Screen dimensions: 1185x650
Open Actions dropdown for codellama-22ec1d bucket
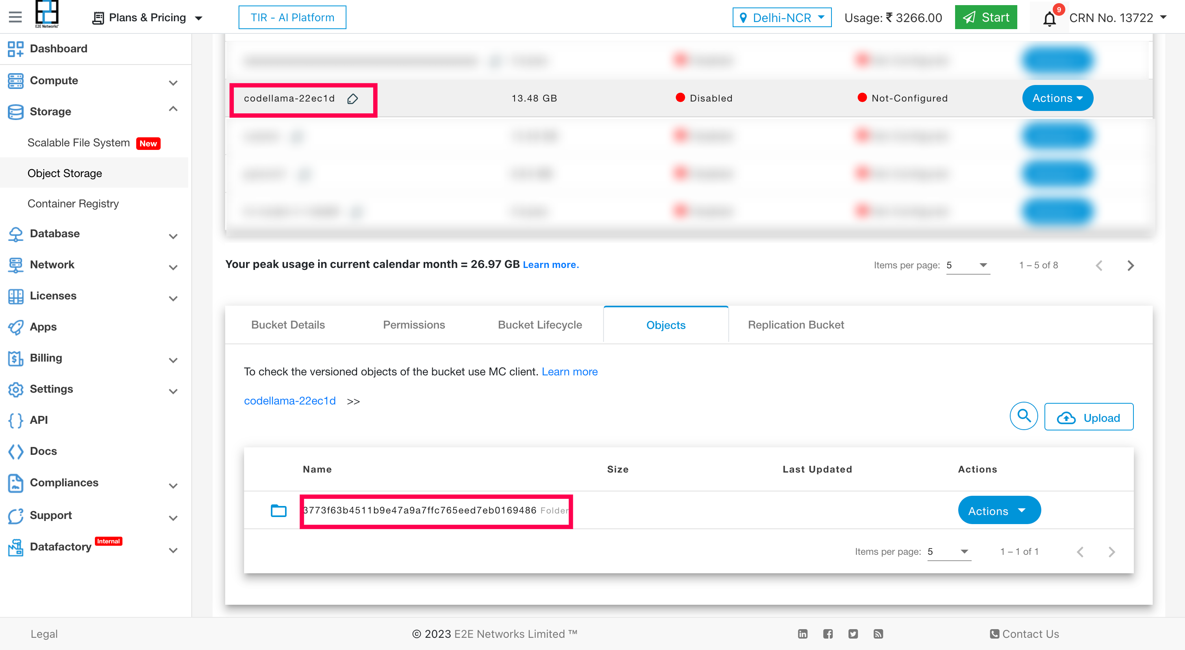1057,98
